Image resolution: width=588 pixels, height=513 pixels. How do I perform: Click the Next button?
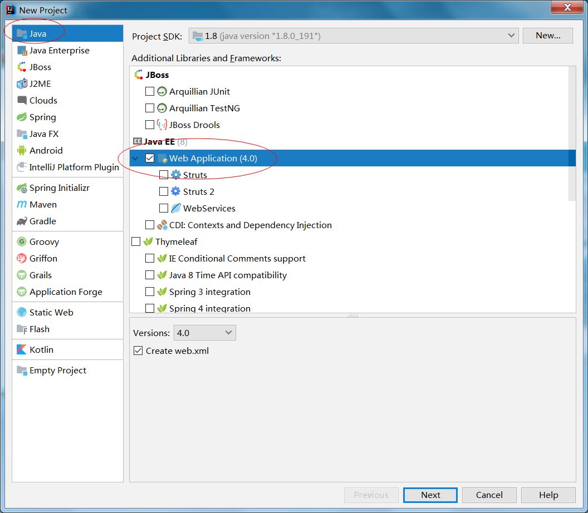pos(430,495)
